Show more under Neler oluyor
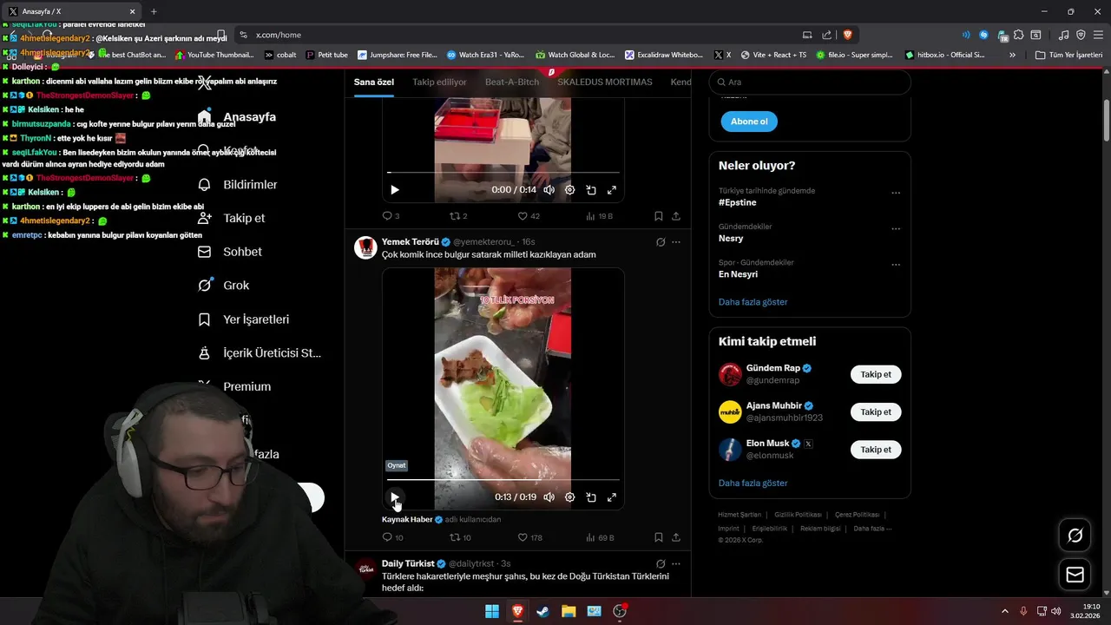Image resolution: width=1111 pixels, height=625 pixels. point(753,302)
